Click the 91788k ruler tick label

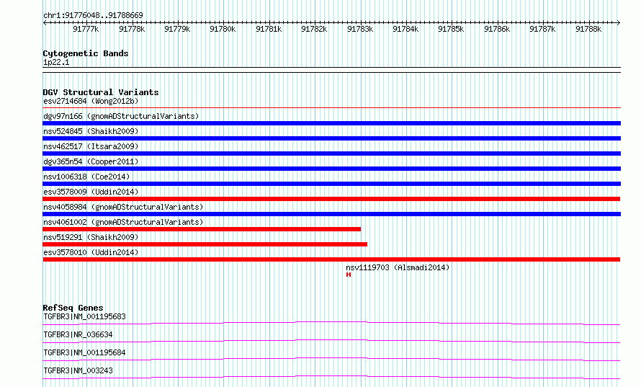[588, 29]
